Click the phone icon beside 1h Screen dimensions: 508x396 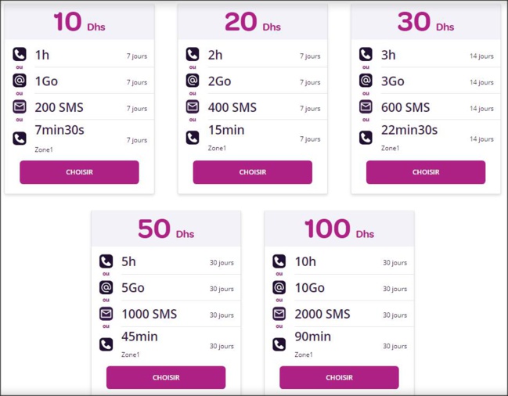(x=20, y=55)
